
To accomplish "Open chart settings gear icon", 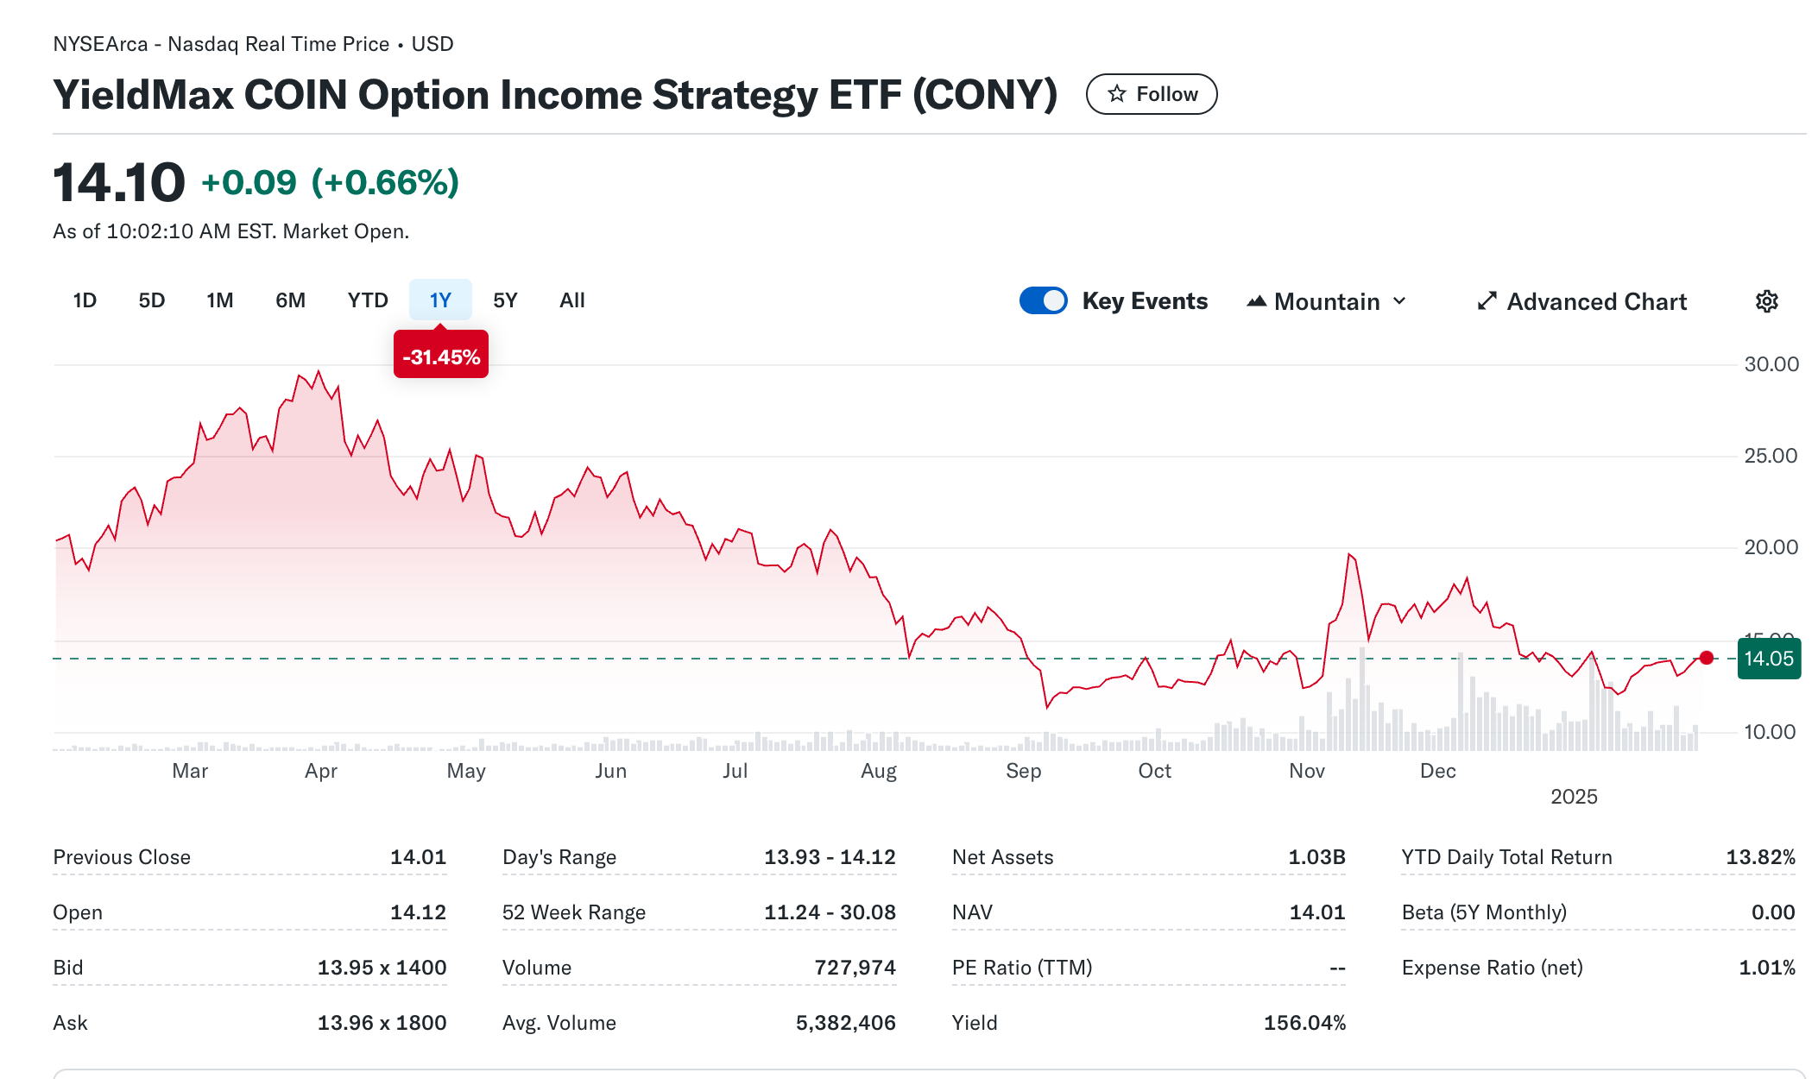I will pyautogui.click(x=1766, y=301).
